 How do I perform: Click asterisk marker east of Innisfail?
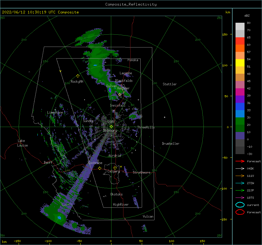coord(138,100)
